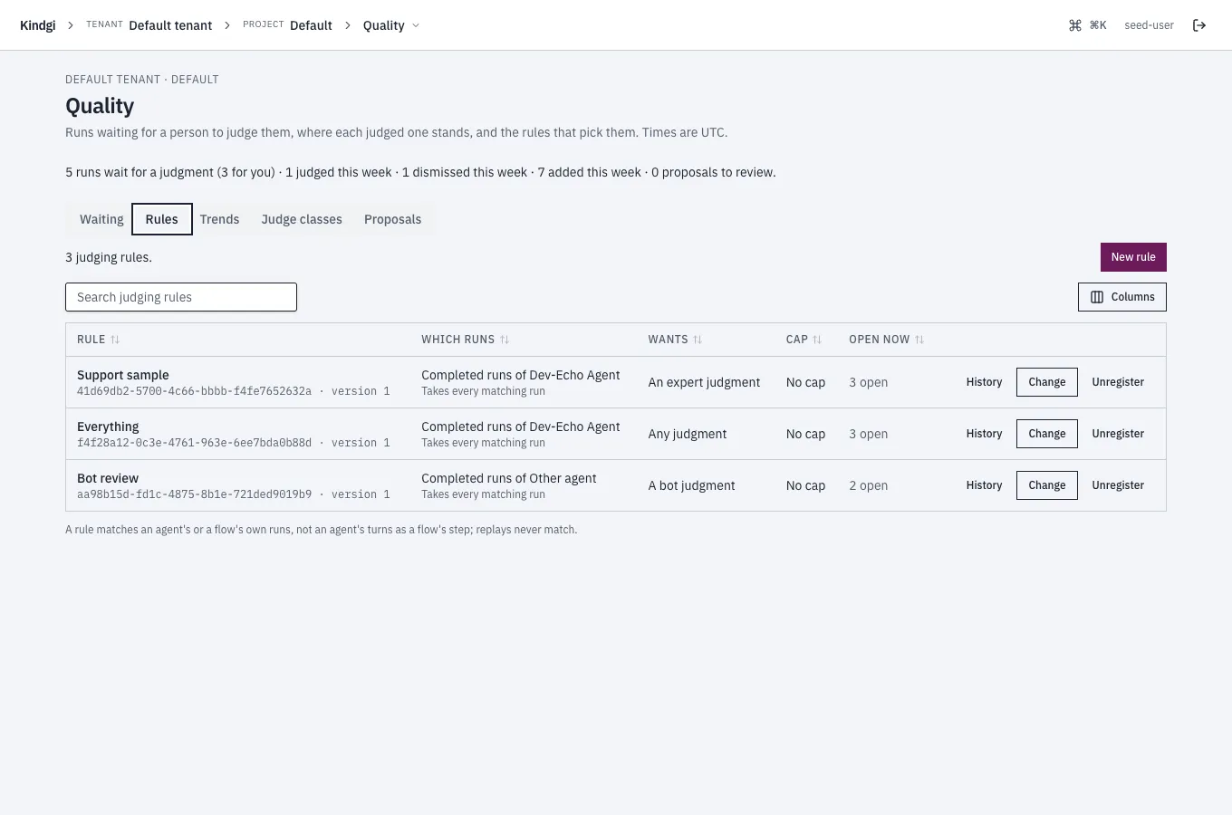Screen dimensions: 1232x815
Task: Sort by the Open Now column arrows
Action: point(919,340)
